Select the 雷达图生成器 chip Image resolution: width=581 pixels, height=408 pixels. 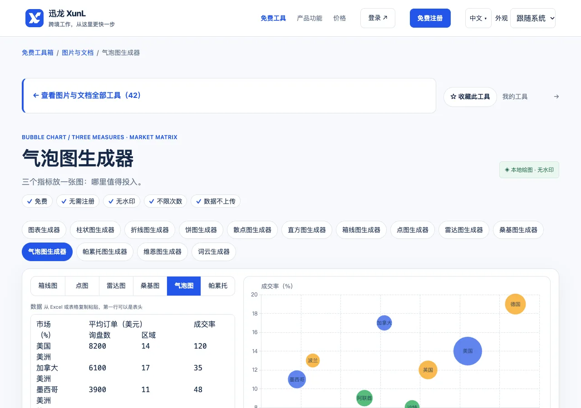(x=464, y=230)
